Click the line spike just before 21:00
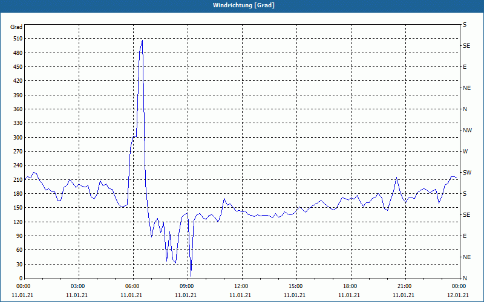The height and width of the screenshot is (302, 484). (x=396, y=178)
